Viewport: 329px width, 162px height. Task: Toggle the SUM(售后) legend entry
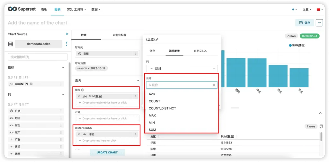pos(297,45)
